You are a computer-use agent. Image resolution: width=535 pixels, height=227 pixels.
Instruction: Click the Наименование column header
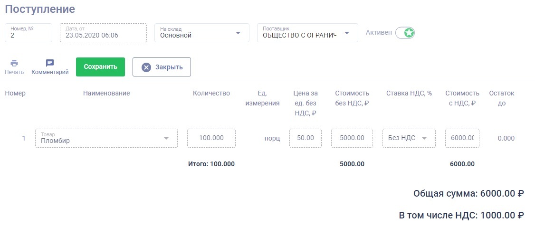(x=106, y=93)
